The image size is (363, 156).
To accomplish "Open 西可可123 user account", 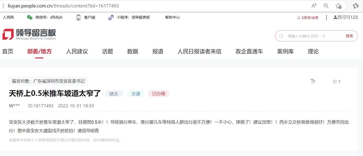I will click(347, 17).
